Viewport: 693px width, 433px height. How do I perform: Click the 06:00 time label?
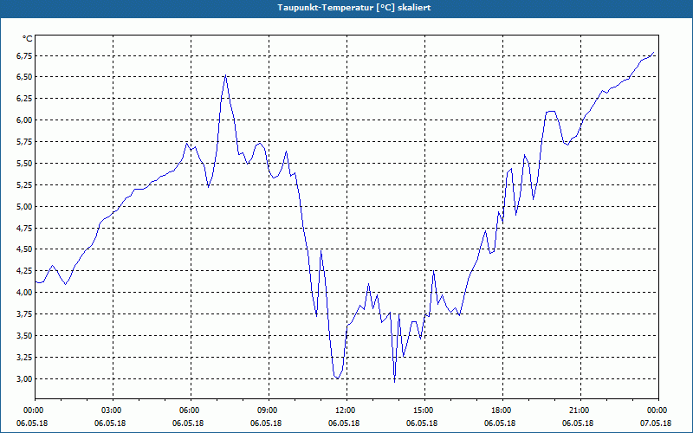click(x=191, y=410)
